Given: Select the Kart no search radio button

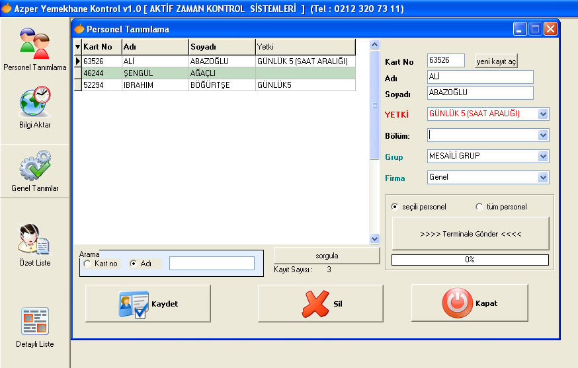Looking at the screenshot, I should (x=87, y=264).
